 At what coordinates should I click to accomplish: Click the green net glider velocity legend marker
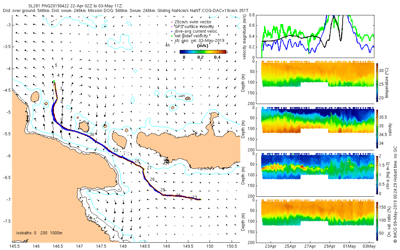click(x=171, y=36)
